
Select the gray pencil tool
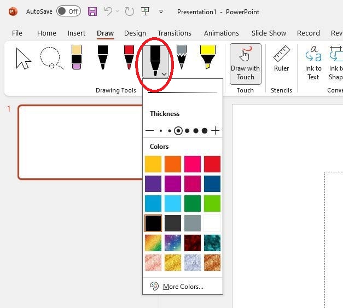point(181,57)
